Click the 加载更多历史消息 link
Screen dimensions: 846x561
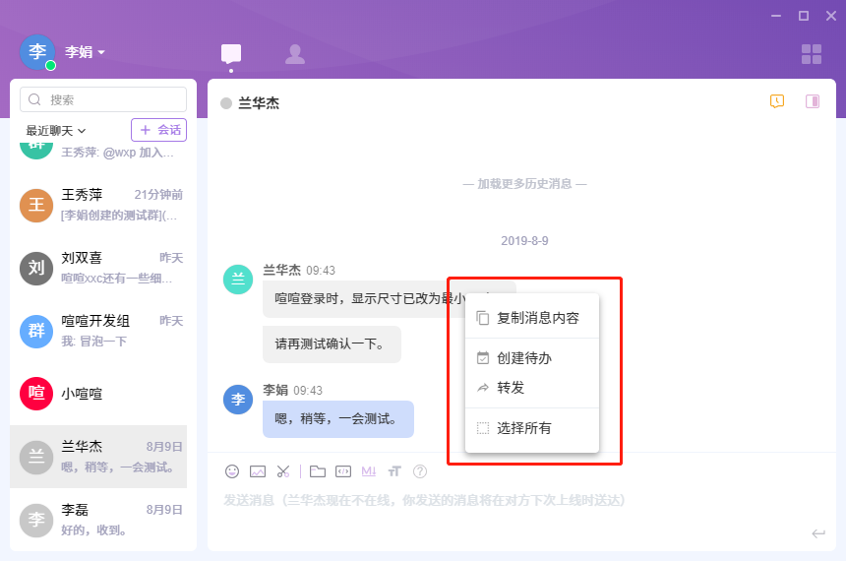pyautogui.click(x=525, y=184)
